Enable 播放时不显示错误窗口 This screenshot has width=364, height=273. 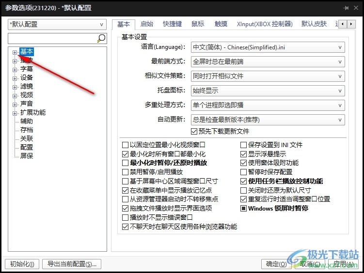coord(125,218)
